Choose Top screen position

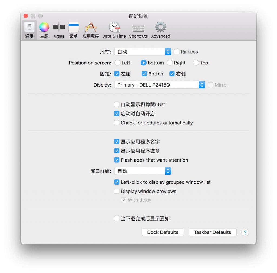pos(196,63)
